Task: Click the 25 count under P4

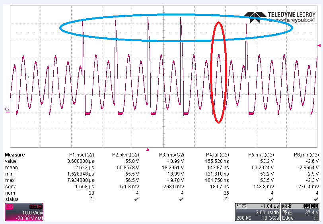Action: coord(226,193)
